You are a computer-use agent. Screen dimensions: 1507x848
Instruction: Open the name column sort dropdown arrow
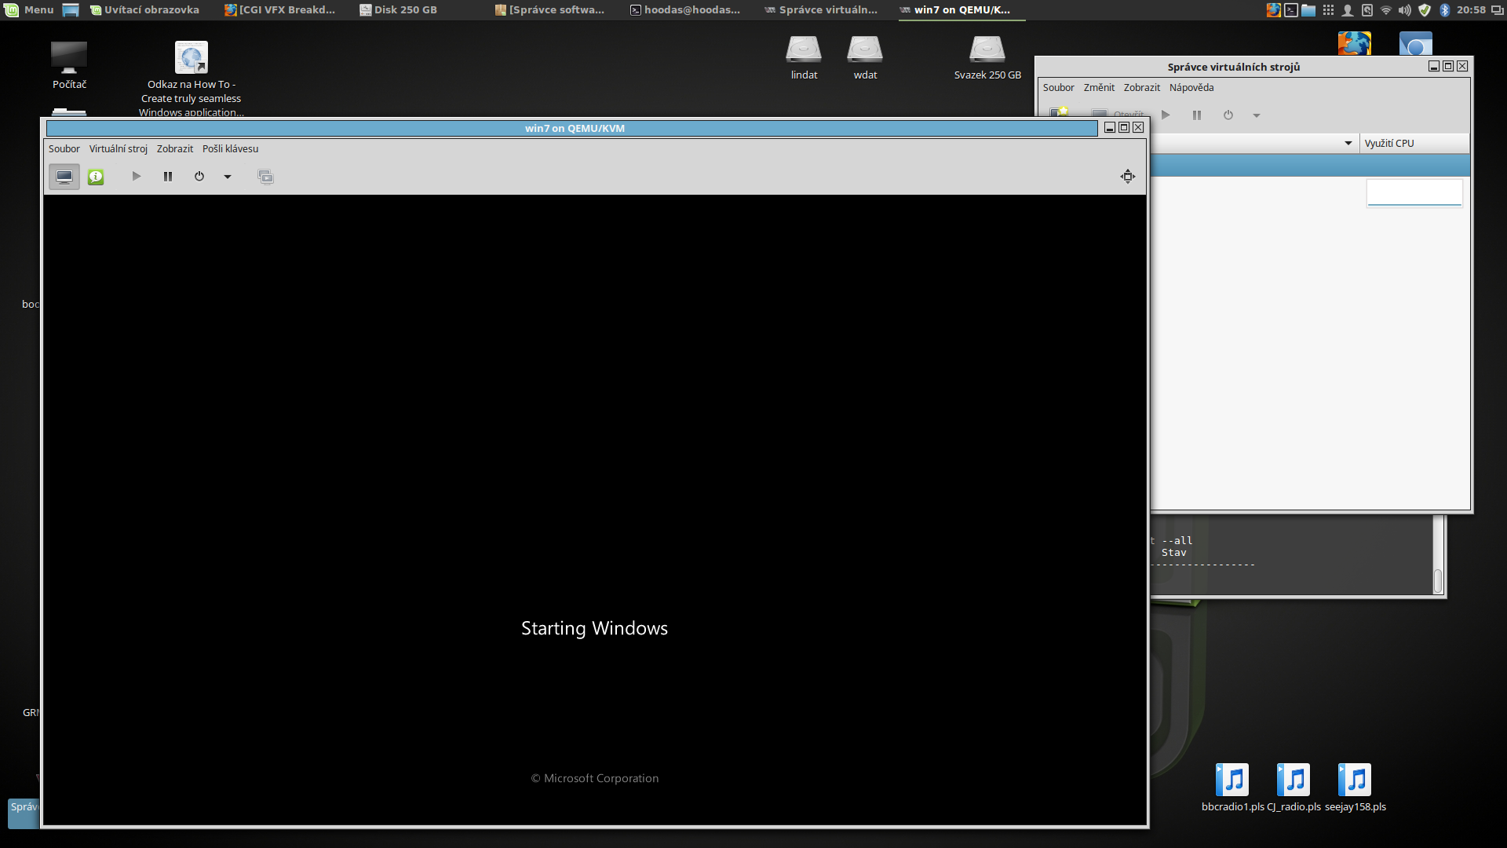coord(1348,144)
